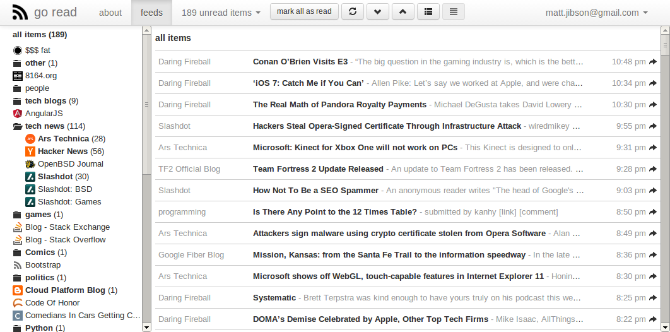Expand the tech blogs folder
Screen dimensions: 670x332
[17, 101]
